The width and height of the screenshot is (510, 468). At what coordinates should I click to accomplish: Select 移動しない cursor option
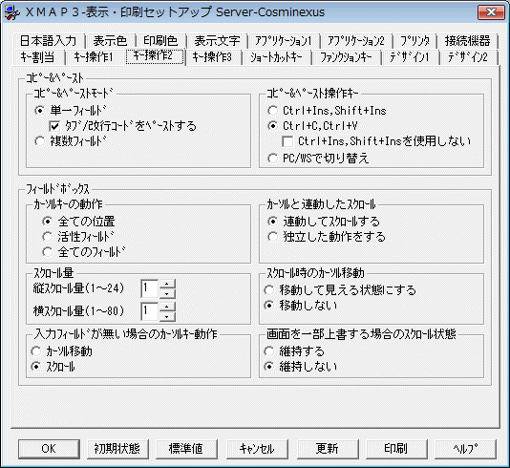[x=301, y=306]
